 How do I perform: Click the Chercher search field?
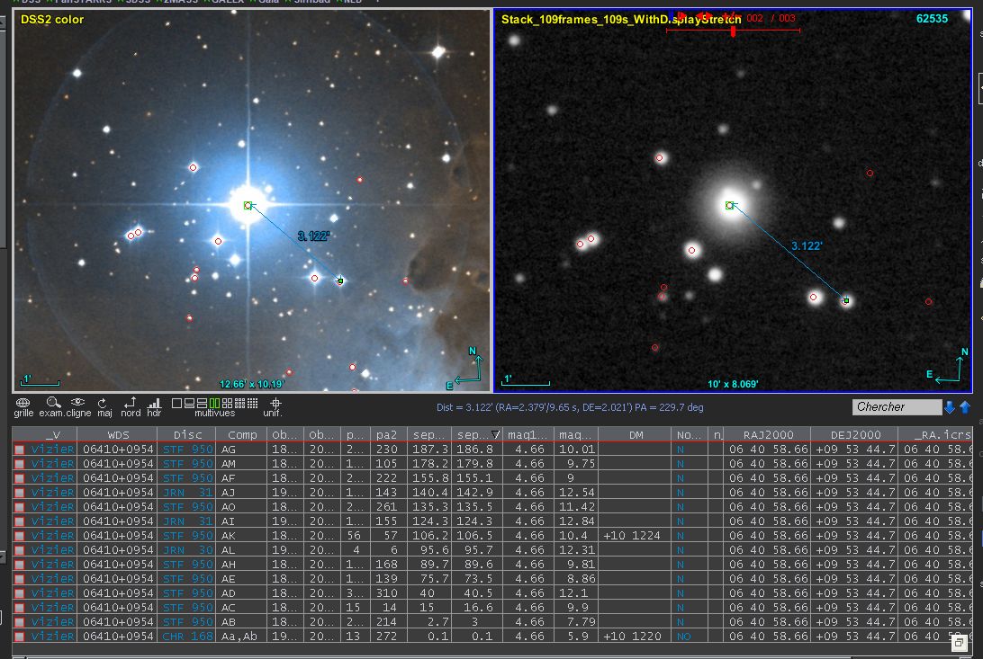click(x=896, y=407)
